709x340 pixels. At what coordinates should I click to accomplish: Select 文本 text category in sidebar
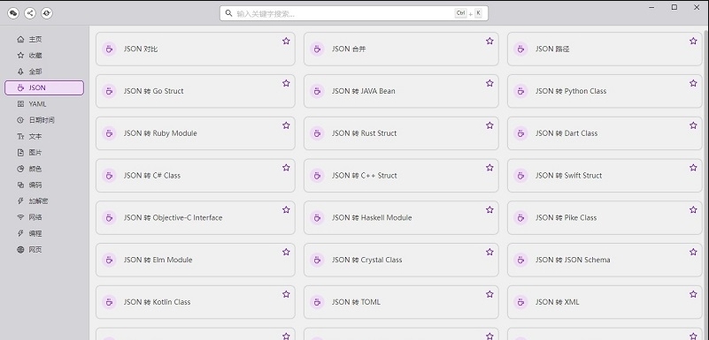click(44, 136)
